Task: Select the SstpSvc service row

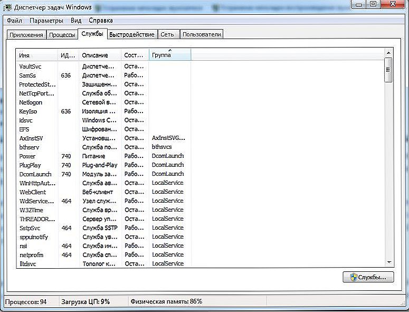Action: pos(103,228)
